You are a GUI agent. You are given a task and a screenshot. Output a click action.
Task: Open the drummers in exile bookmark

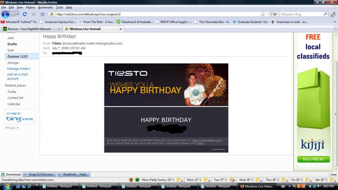pyautogui.click(x=289, y=22)
